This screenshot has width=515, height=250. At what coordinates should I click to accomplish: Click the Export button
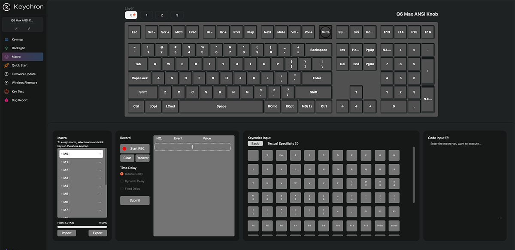97,233
